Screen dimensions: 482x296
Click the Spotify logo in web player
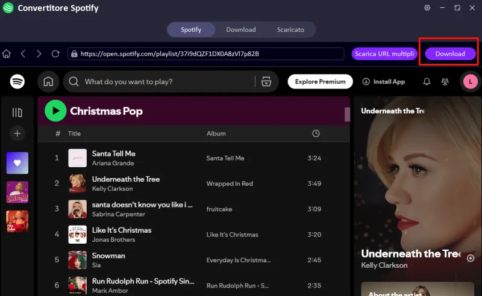[x=17, y=82]
